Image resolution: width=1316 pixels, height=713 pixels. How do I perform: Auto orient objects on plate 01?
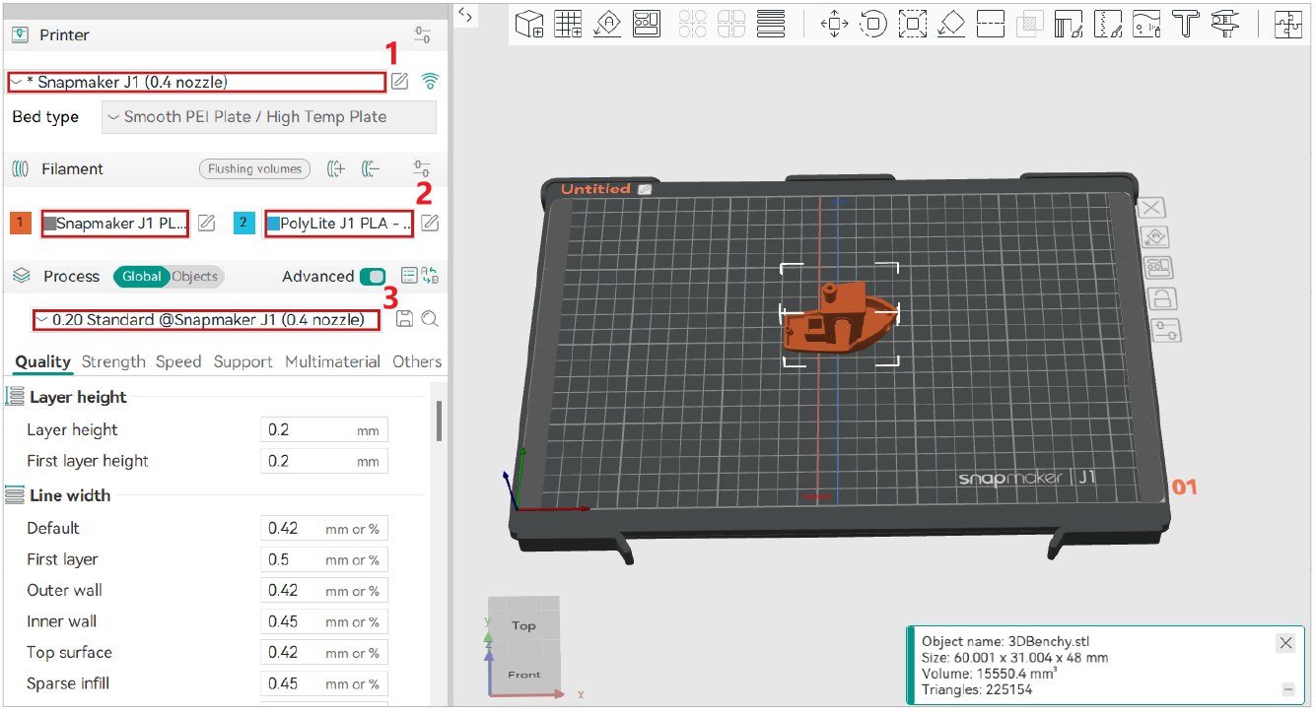(x=1154, y=237)
